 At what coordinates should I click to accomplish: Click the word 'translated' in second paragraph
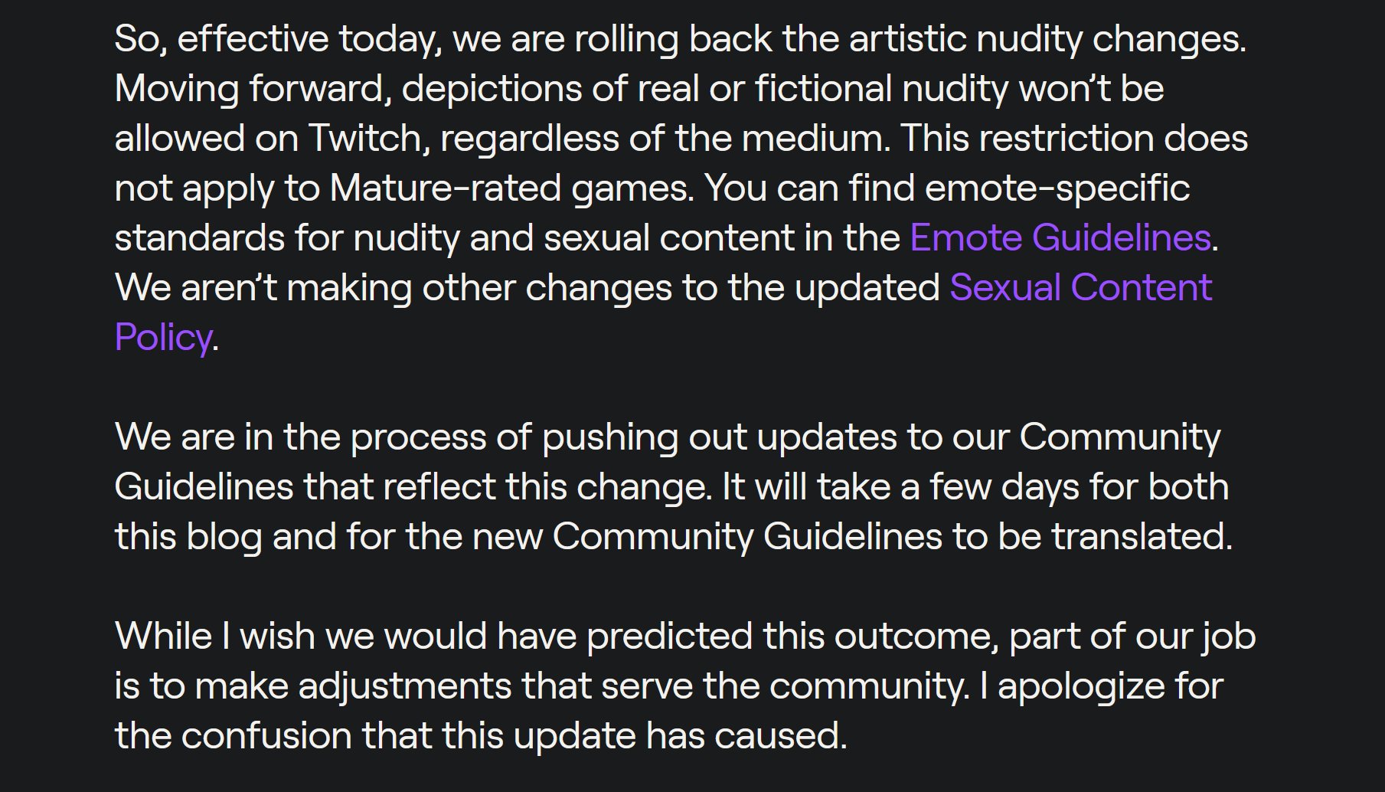point(1140,536)
